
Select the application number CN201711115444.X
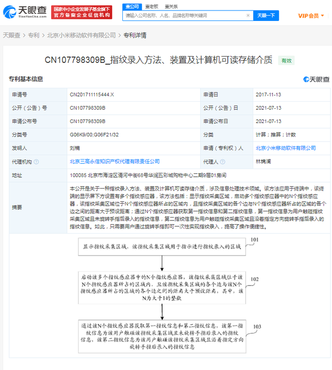click(92, 95)
